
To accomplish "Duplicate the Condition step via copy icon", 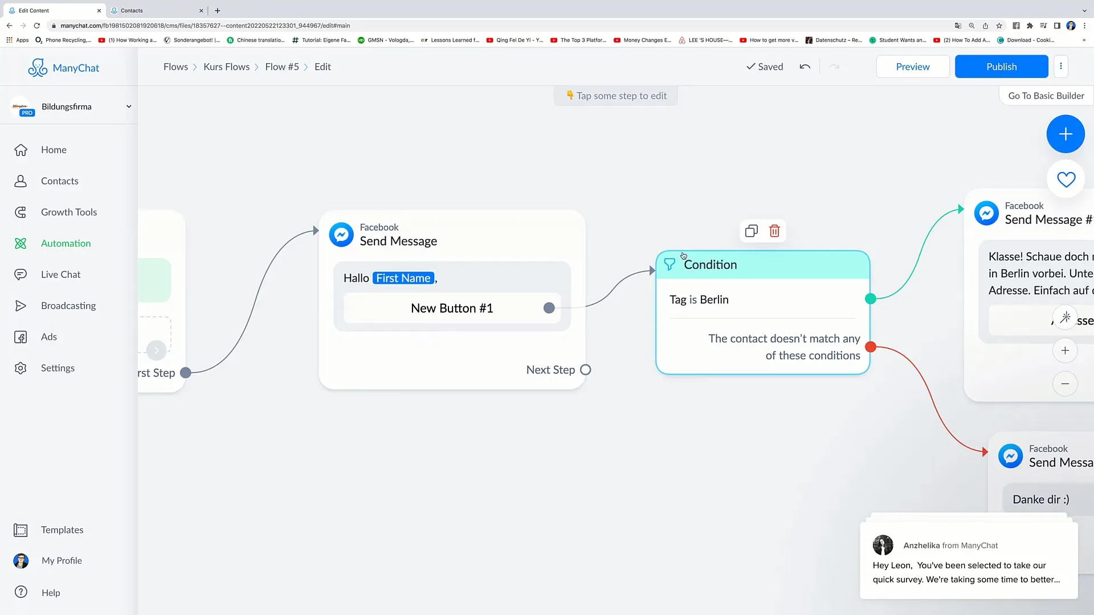I will 751,231.
